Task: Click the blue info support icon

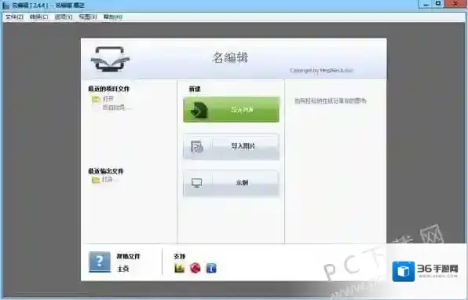Action: (x=211, y=269)
